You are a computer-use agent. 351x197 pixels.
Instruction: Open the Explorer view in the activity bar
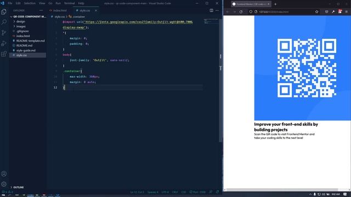[x=4, y=11]
